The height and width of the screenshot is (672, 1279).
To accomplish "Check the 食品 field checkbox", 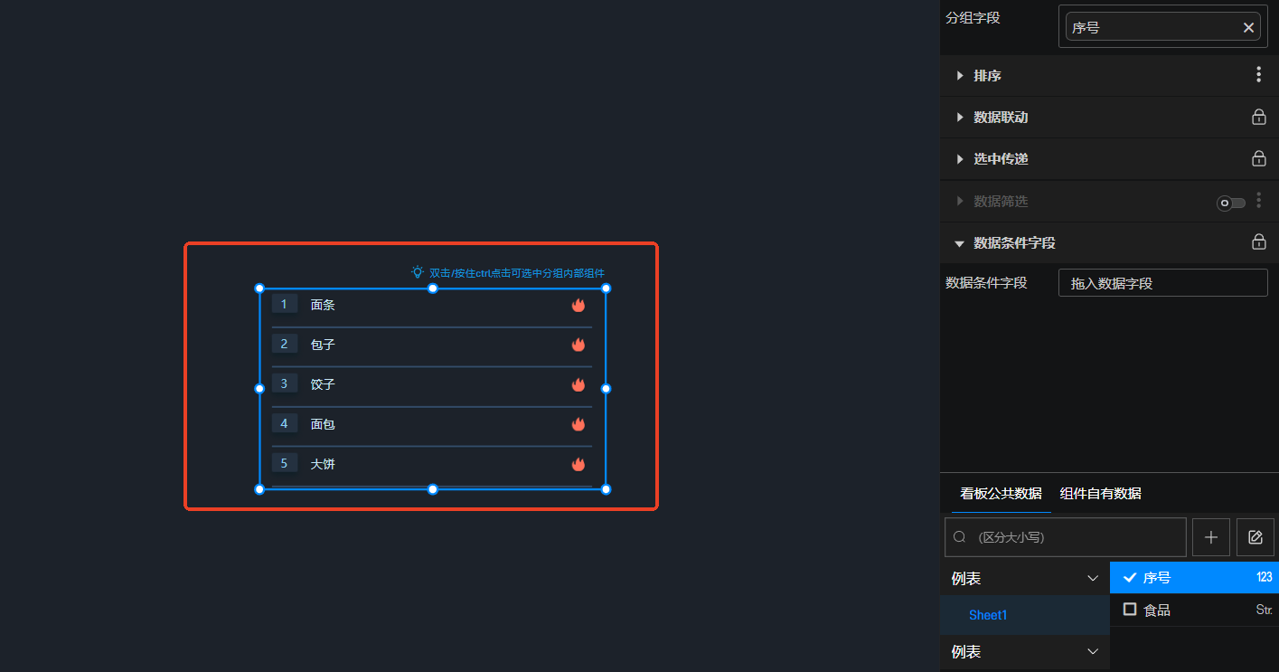I will 1130,610.
